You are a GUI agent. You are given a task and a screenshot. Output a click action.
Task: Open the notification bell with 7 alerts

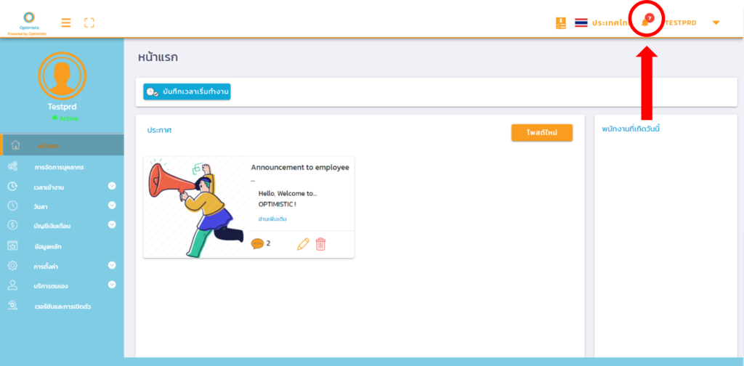click(x=645, y=23)
